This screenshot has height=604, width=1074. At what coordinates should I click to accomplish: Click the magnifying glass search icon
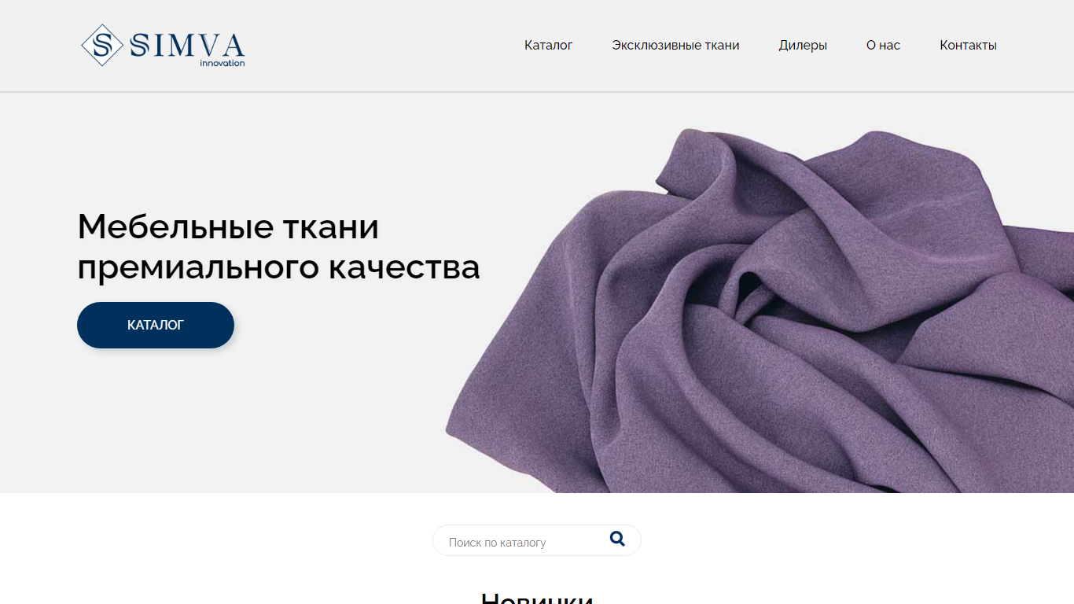[x=617, y=539]
